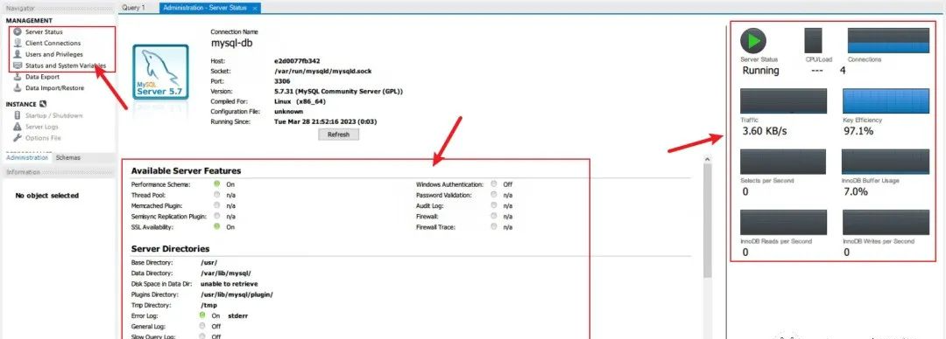
Task: Close the Administration - Server Status tab
Action: click(256, 9)
